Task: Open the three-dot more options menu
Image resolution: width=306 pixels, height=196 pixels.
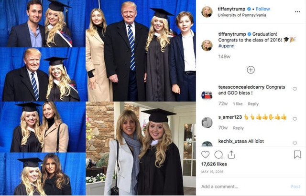Action: click(x=297, y=12)
